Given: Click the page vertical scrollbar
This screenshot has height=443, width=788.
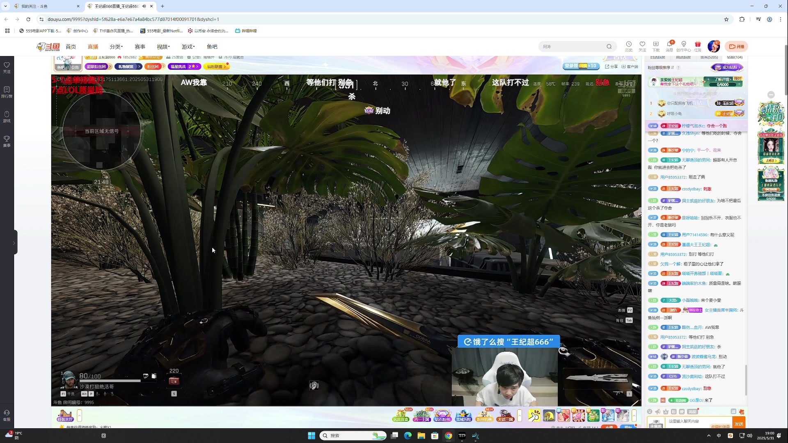Looking at the screenshot, I should click(786, 70).
